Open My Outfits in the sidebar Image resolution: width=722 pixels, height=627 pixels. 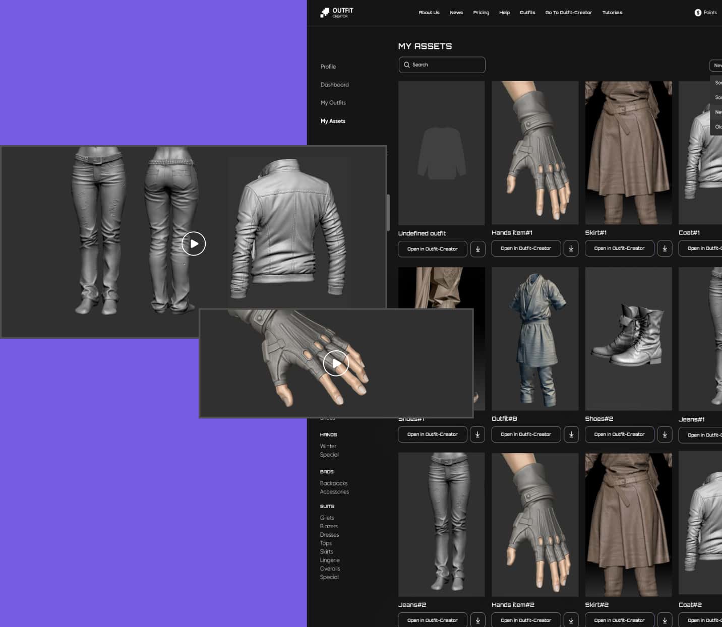tap(333, 103)
